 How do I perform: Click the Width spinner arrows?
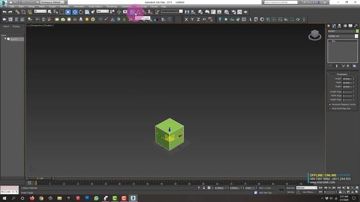(354, 82)
